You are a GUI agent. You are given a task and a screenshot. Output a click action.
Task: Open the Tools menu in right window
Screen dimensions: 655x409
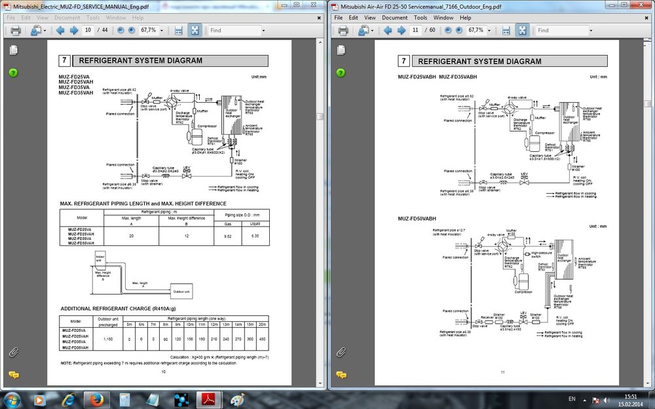pyautogui.click(x=421, y=18)
